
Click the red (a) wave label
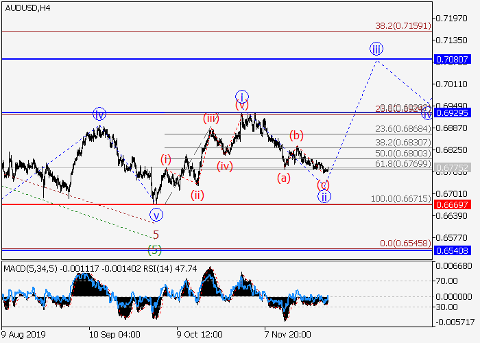click(283, 178)
